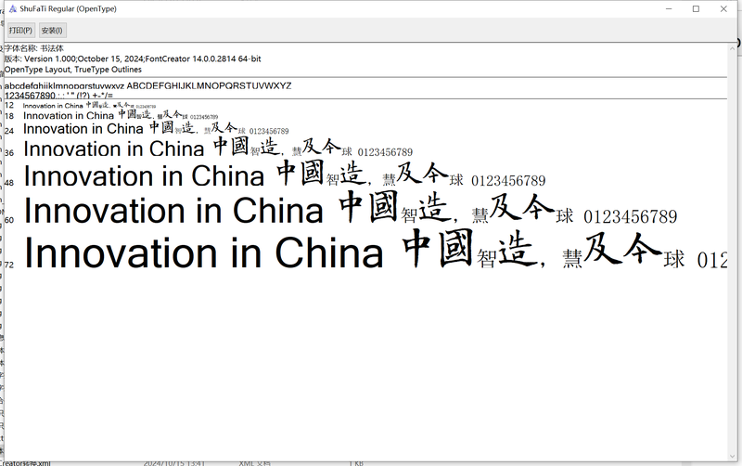Click the '字体名称: 书法体' font name line
742x466 pixels.
(34, 48)
